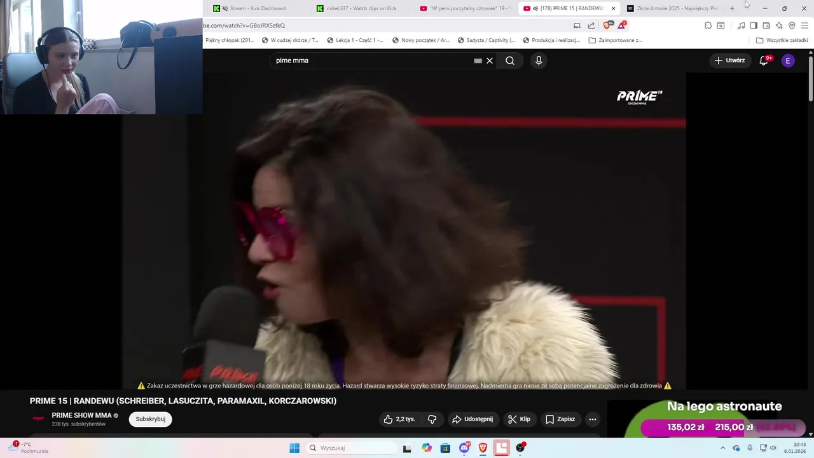
Task: Clear the YouTube search field with X
Action: click(490, 60)
